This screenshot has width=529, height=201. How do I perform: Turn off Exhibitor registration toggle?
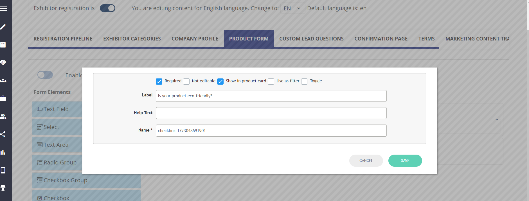pos(107,8)
